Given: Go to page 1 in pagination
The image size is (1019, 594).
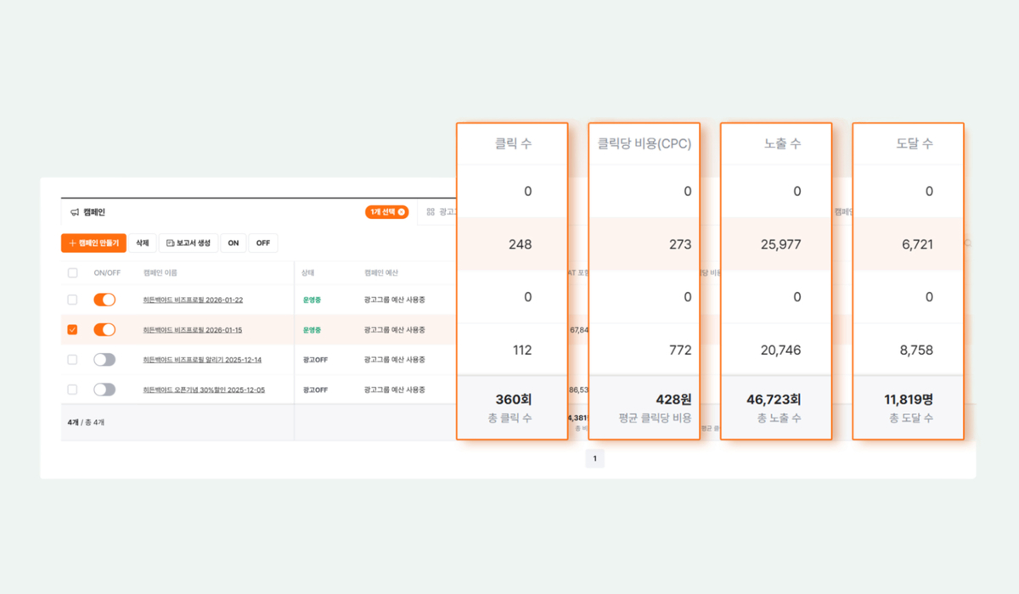Looking at the screenshot, I should [x=594, y=459].
